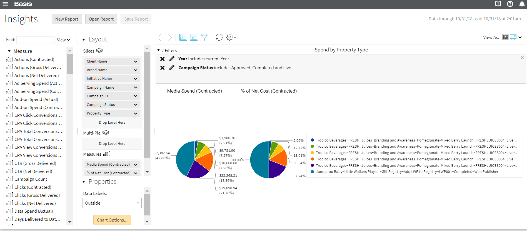Click the Find input field
The width and height of the screenshot is (527, 231).
pos(36,40)
